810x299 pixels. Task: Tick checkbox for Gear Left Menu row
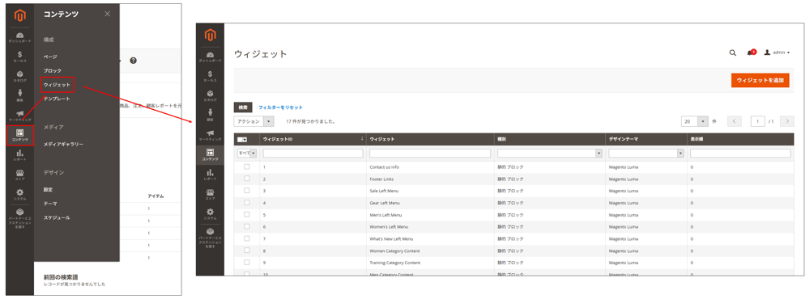[247, 202]
